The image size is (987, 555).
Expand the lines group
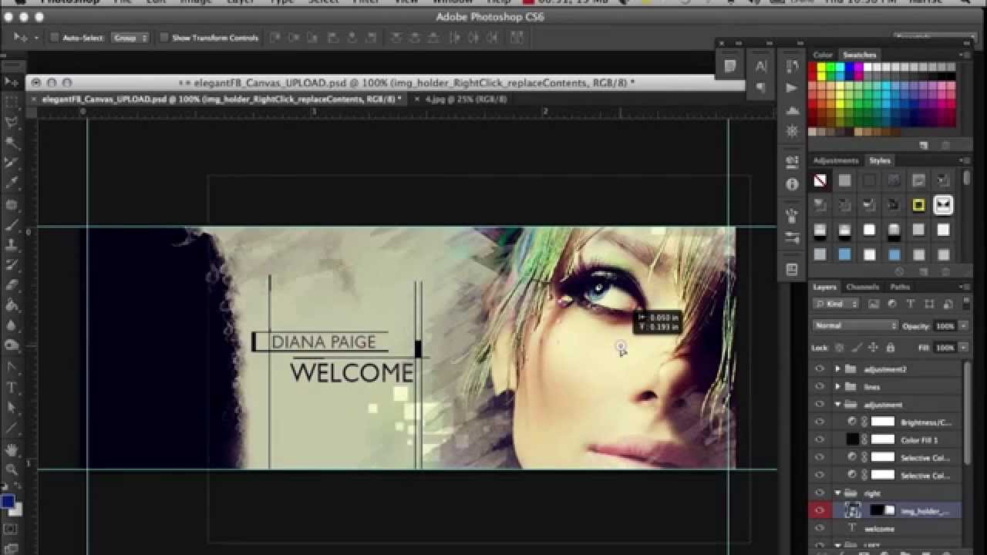(838, 387)
